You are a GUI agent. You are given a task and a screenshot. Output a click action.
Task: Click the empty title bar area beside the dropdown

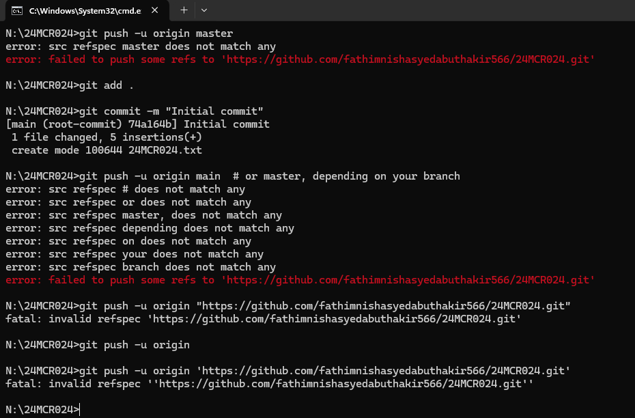(421, 10)
